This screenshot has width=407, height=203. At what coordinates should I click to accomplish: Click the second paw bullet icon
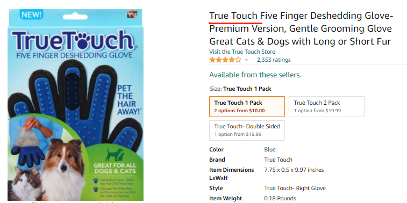pyautogui.click(x=96, y=190)
